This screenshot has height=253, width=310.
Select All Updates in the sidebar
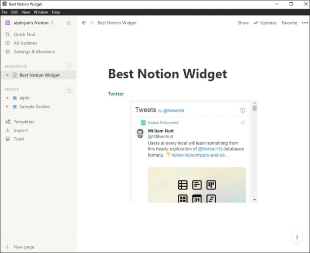(x=25, y=43)
